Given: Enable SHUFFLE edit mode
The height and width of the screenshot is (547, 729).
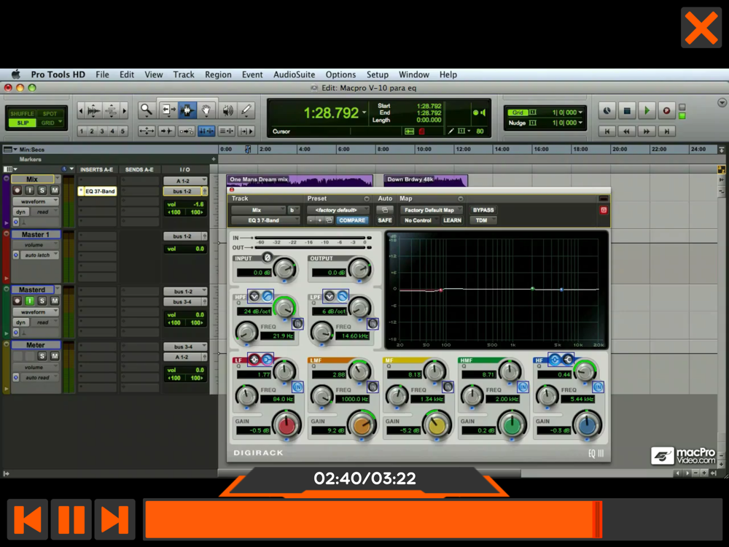Looking at the screenshot, I should pos(23,114).
